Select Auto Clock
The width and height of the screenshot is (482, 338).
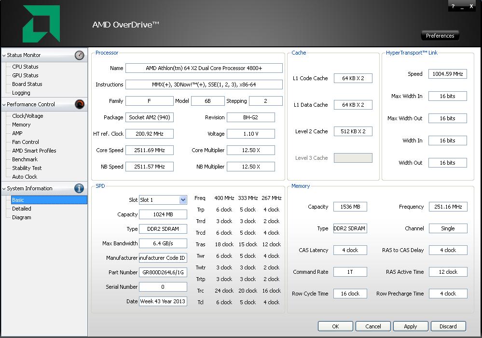(x=25, y=177)
